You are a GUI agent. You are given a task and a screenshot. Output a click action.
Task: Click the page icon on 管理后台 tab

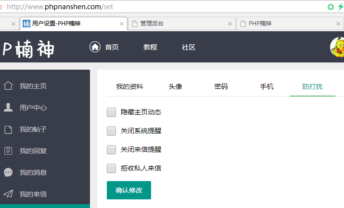(135, 24)
